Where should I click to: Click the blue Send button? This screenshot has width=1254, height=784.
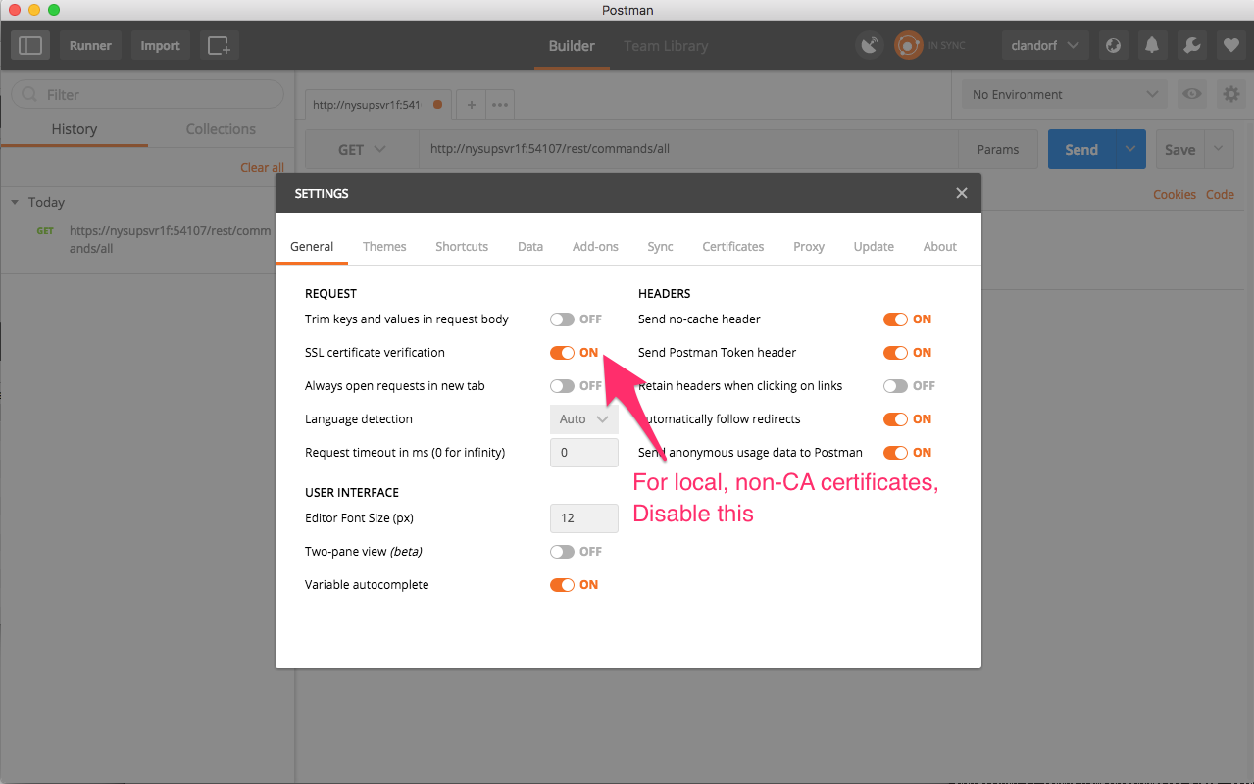(1080, 150)
